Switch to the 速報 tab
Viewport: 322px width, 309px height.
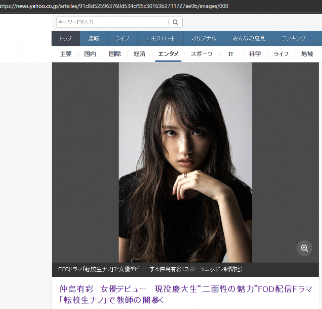point(93,39)
